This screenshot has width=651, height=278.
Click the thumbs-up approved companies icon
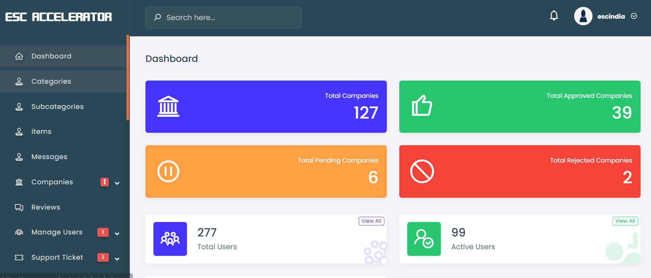(x=422, y=106)
